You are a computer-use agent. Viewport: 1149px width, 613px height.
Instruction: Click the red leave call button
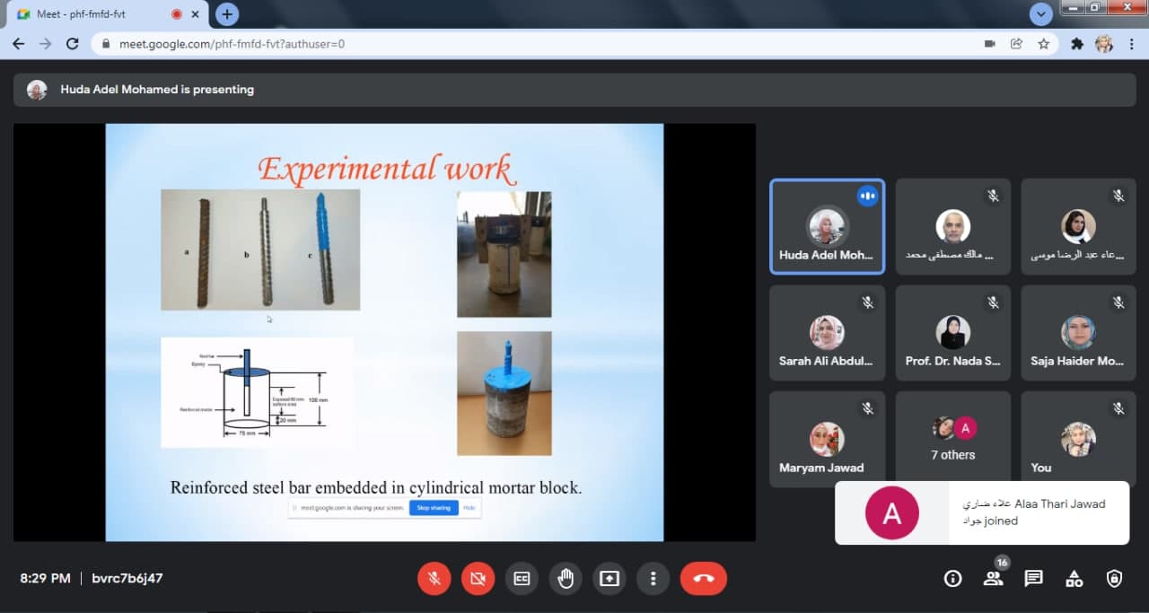point(703,579)
